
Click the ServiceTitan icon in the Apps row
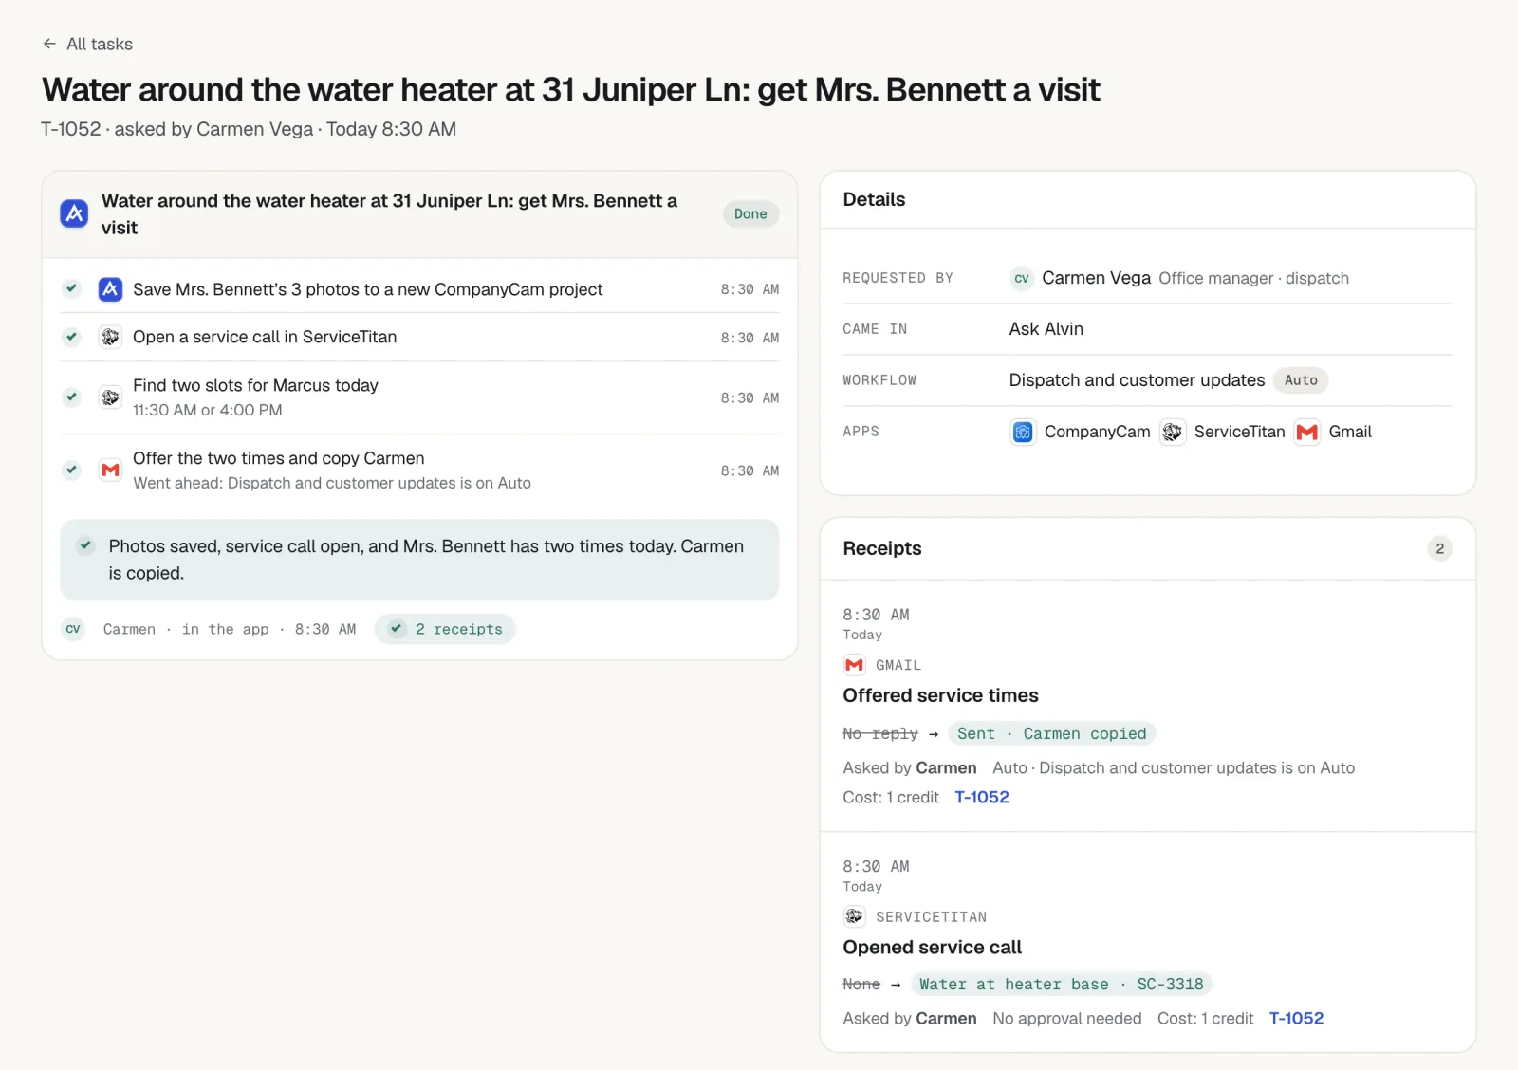pos(1173,432)
